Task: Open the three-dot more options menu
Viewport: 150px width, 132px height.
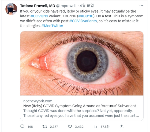Action: click(141, 6)
